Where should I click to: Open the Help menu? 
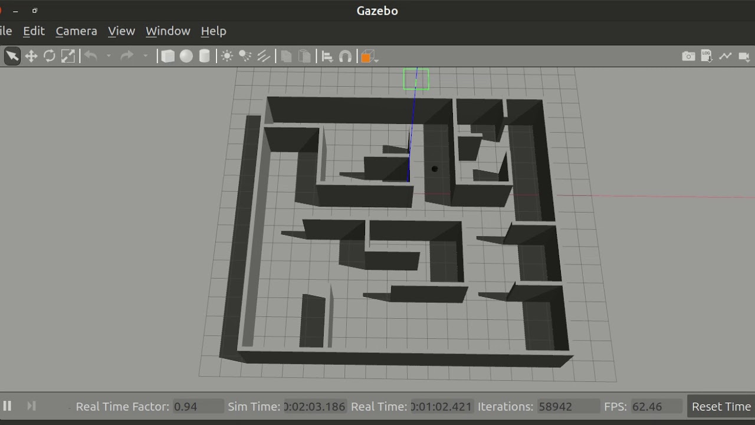click(x=214, y=31)
